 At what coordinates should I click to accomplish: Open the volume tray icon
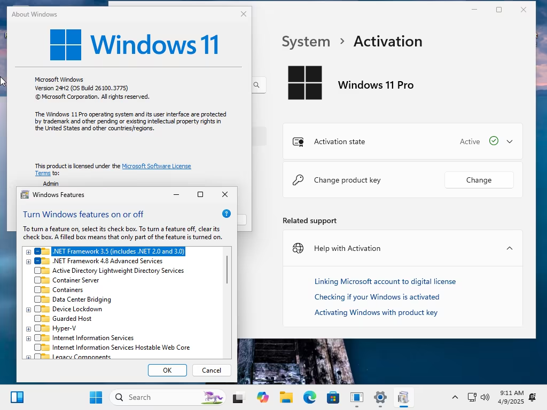tap(485, 397)
